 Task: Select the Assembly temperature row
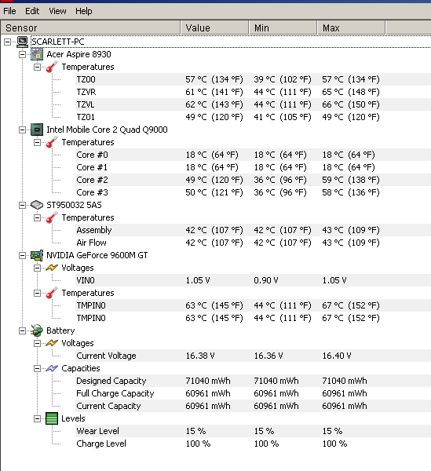(253, 230)
